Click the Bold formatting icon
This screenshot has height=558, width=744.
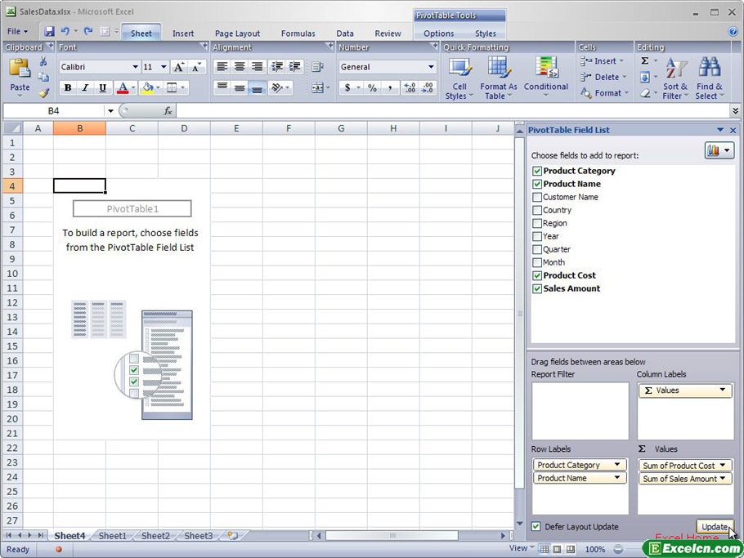pyautogui.click(x=68, y=88)
